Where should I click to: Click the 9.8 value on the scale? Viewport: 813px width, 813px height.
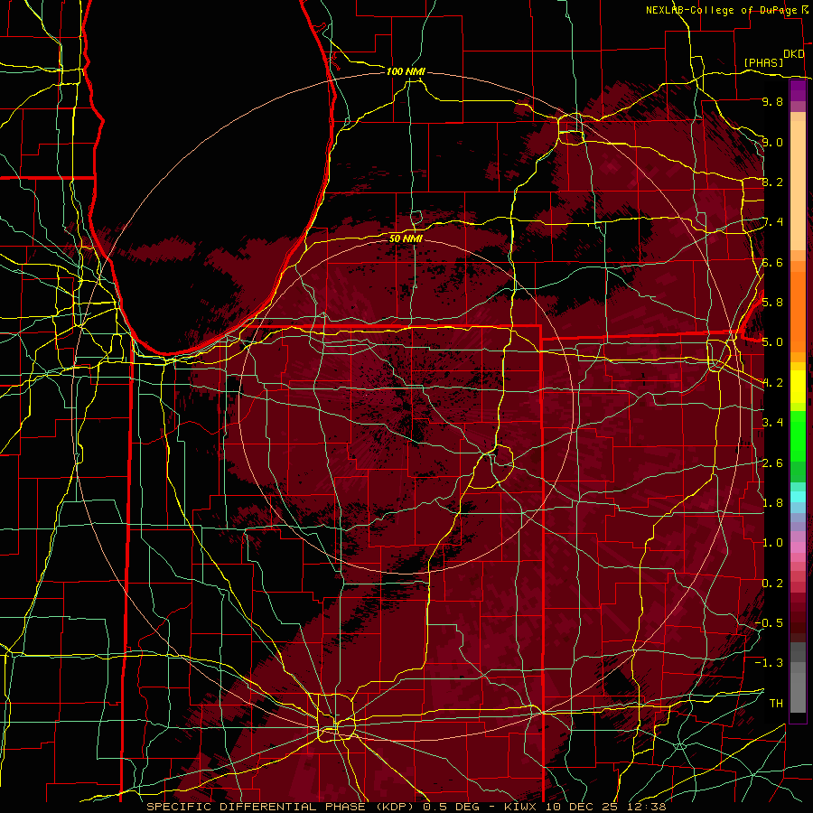pyautogui.click(x=772, y=102)
